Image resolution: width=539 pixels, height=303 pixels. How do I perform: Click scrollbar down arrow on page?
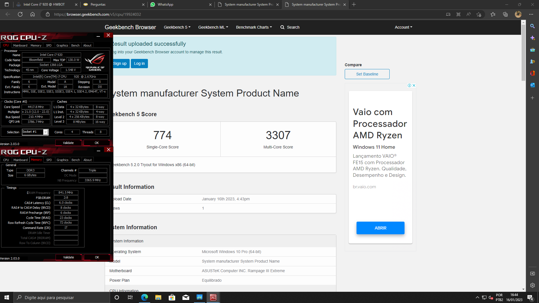523,289
